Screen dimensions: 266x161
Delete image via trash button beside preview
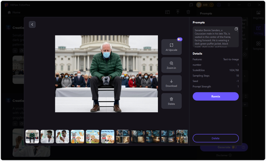[x=171, y=101]
